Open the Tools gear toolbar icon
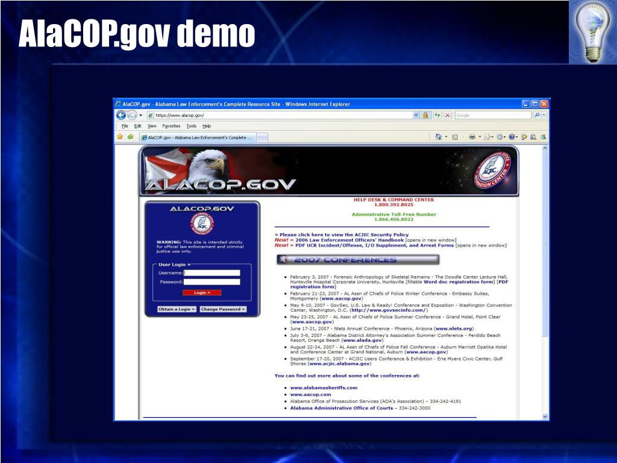 pos(501,137)
